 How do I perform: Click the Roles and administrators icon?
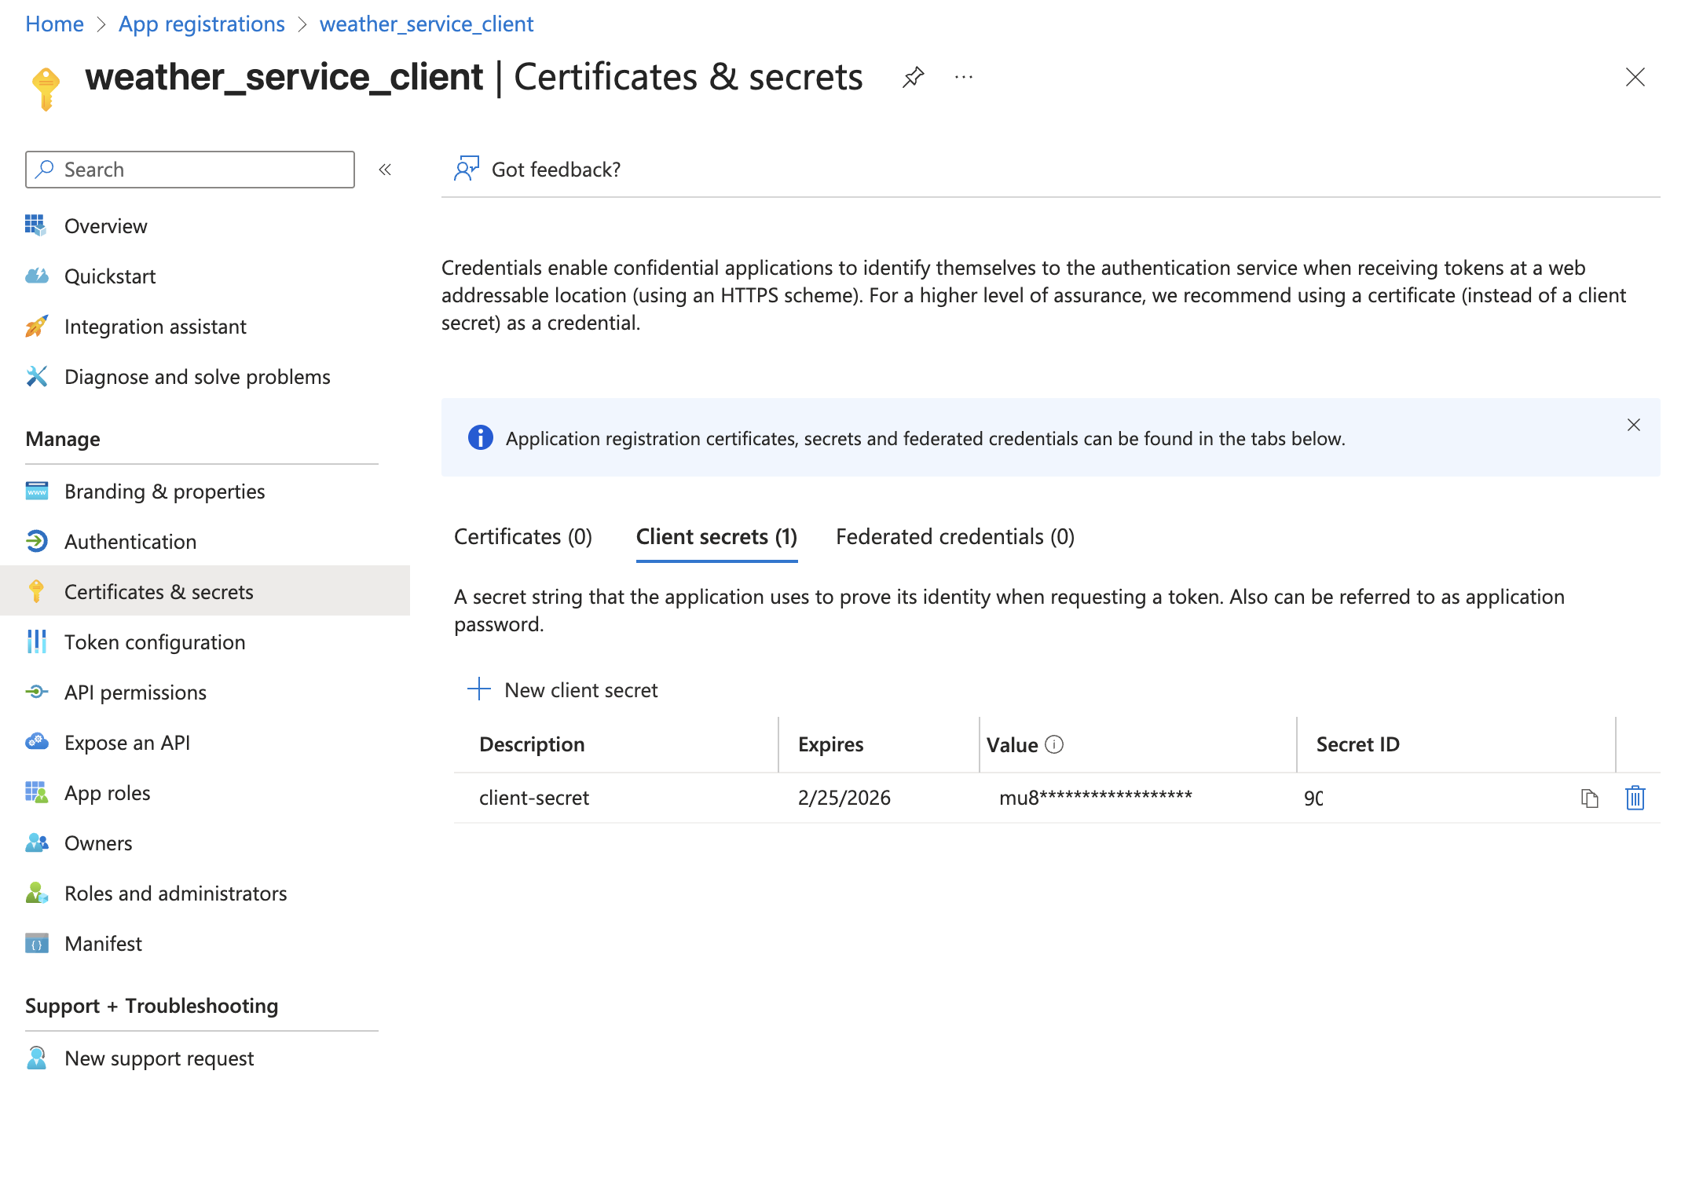pos(36,893)
